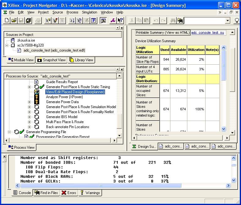The width and height of the screenshot is (241, 205).
Task: Switch to the Snapshot View tab
Action: click(x=51, y=60)
